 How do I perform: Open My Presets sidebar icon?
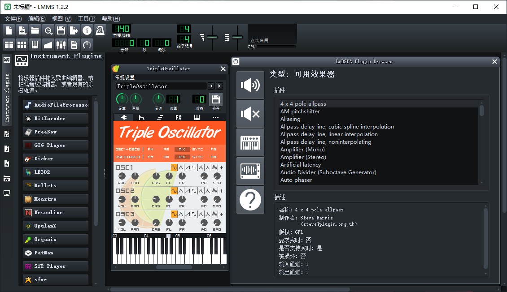[6, 163]
